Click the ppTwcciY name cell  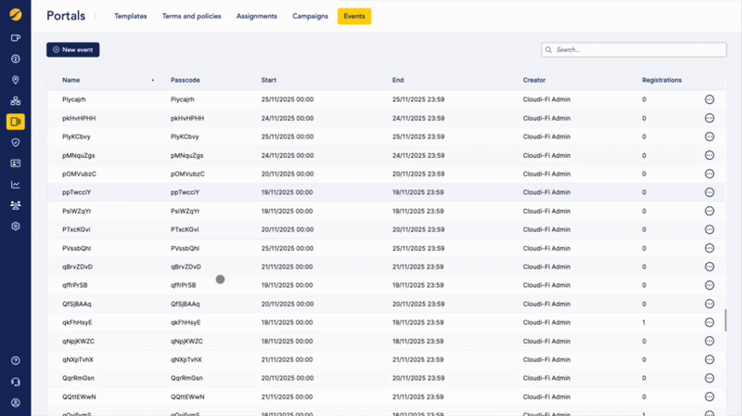click(77, 192)
